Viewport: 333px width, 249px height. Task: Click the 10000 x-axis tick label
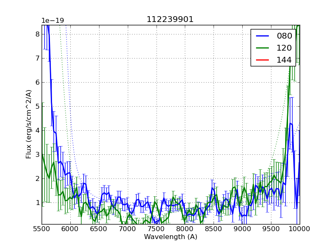click(299, 229)
